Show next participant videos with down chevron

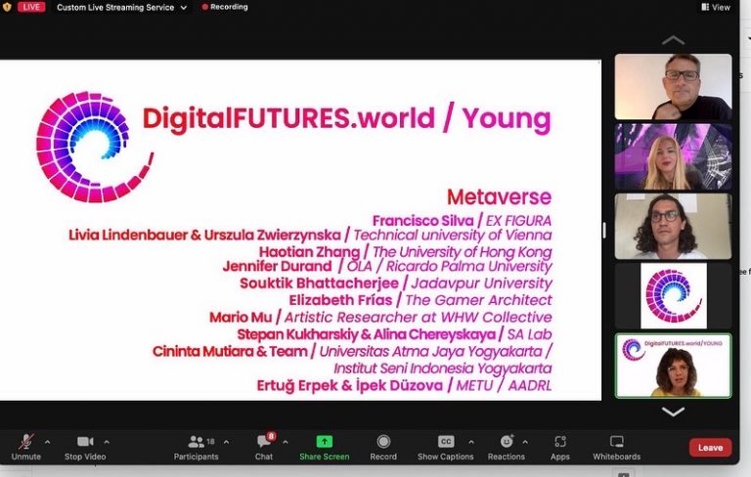[673, 412]
